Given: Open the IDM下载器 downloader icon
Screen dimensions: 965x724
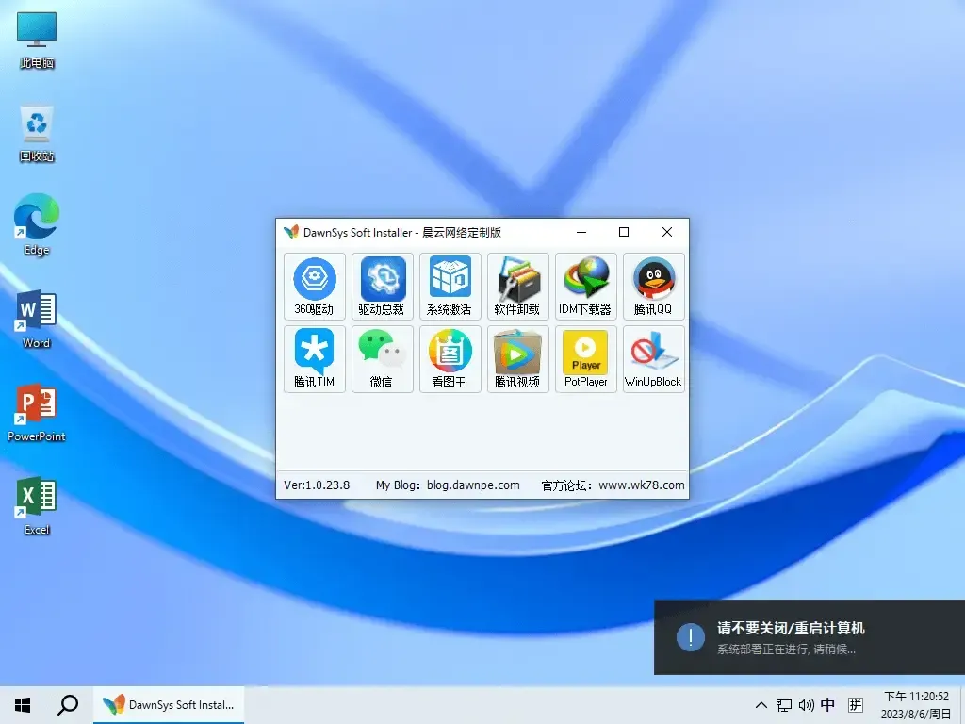Looking at the screenshot, I should click(585, 286).
